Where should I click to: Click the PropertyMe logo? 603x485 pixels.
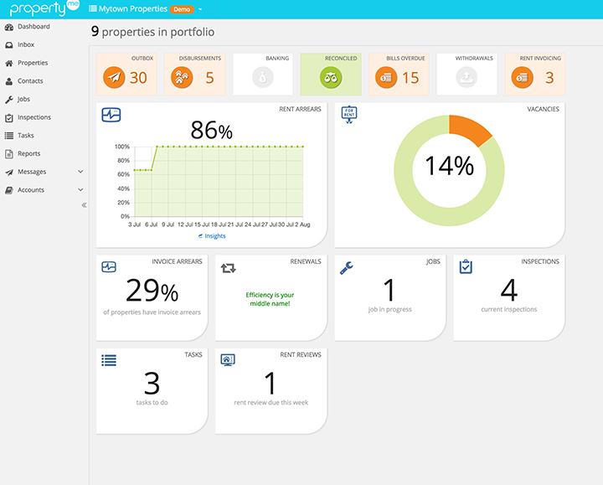point(44,8)
